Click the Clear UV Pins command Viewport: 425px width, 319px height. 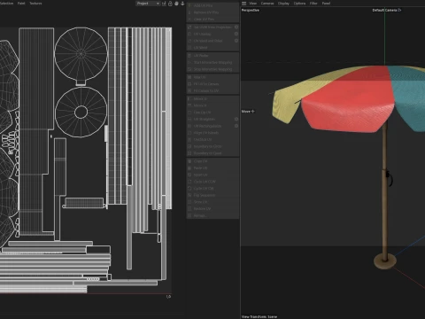pyautogui.click(x=212, y=19)
